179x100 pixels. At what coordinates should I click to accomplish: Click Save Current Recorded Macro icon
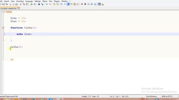(95, 4)
